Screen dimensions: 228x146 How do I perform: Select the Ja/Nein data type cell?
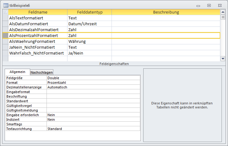tap(89, 53)
